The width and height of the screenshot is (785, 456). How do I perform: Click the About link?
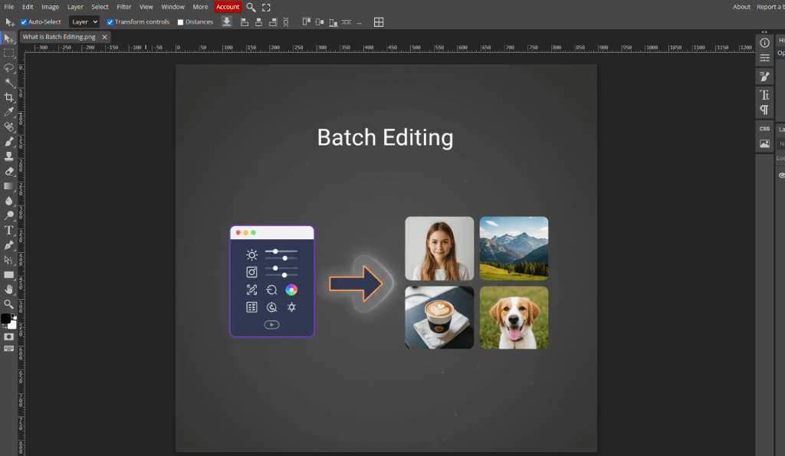(x=741, y=7)
